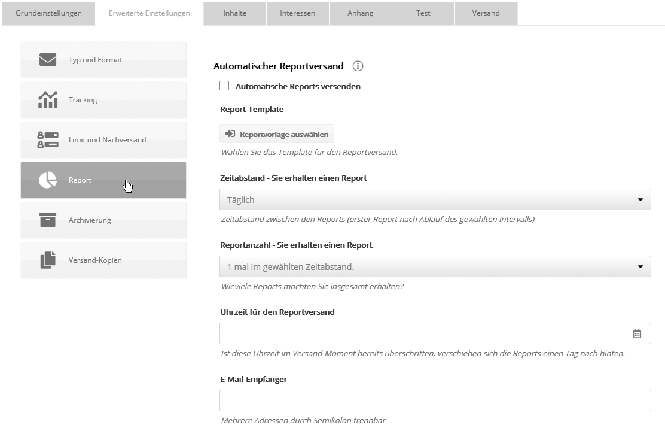Screen dimensions: 665x434
Task: Click the envelope icon for Typ und Format
Action: [48, 60]
